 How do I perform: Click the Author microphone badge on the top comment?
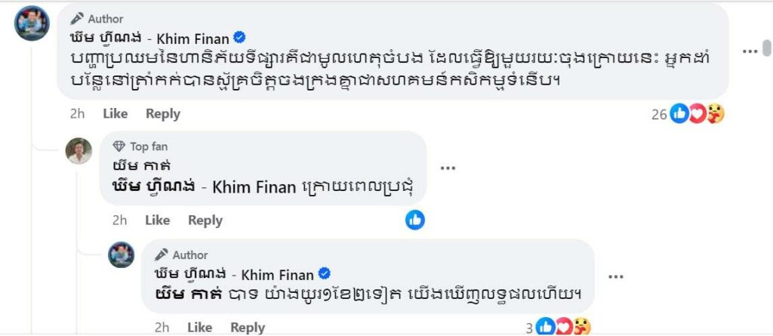click(77, 18)
